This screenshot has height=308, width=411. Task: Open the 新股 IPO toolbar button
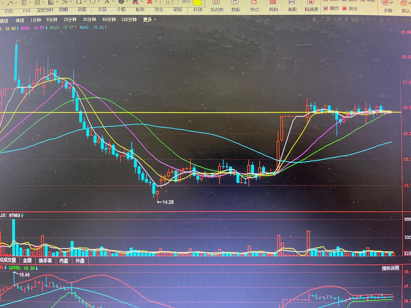tap(292, 6)
